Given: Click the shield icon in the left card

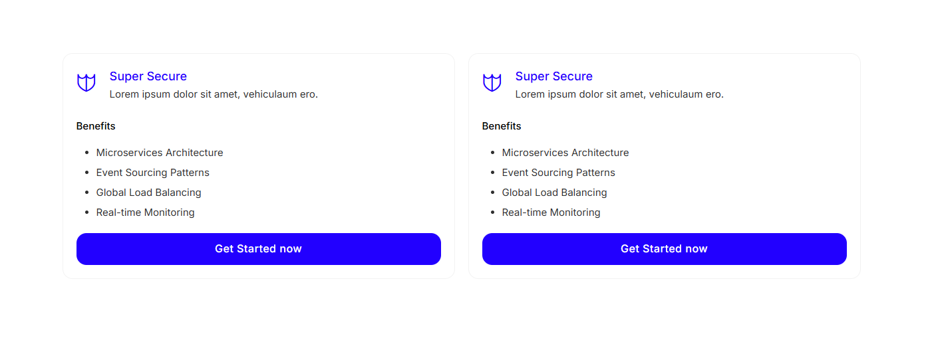Looking at the screenshot, I should click(x=86, y=83).
